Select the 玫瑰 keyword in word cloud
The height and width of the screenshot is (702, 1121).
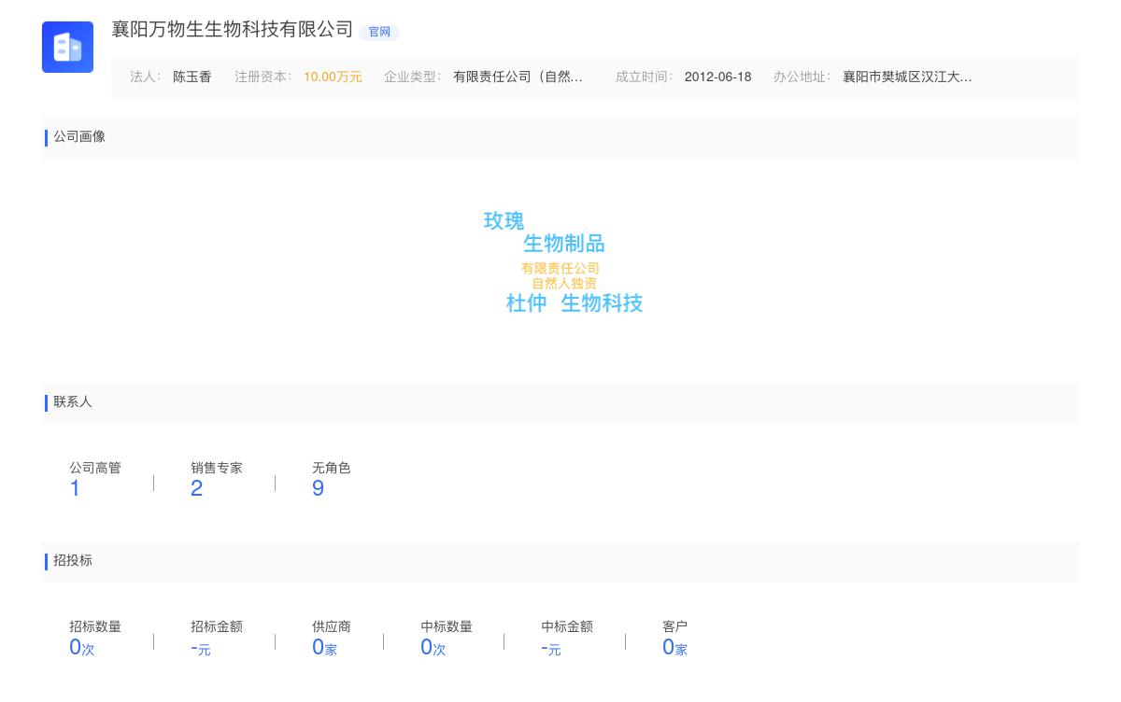click(x=504, y=221)
